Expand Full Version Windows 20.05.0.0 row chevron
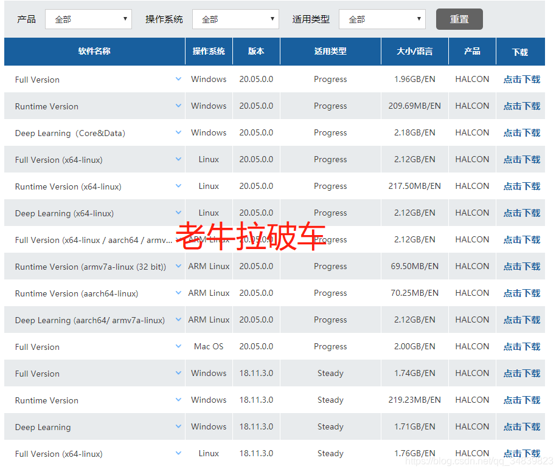Viewport: 559px width, 472px height. click(x=179, y=79)
